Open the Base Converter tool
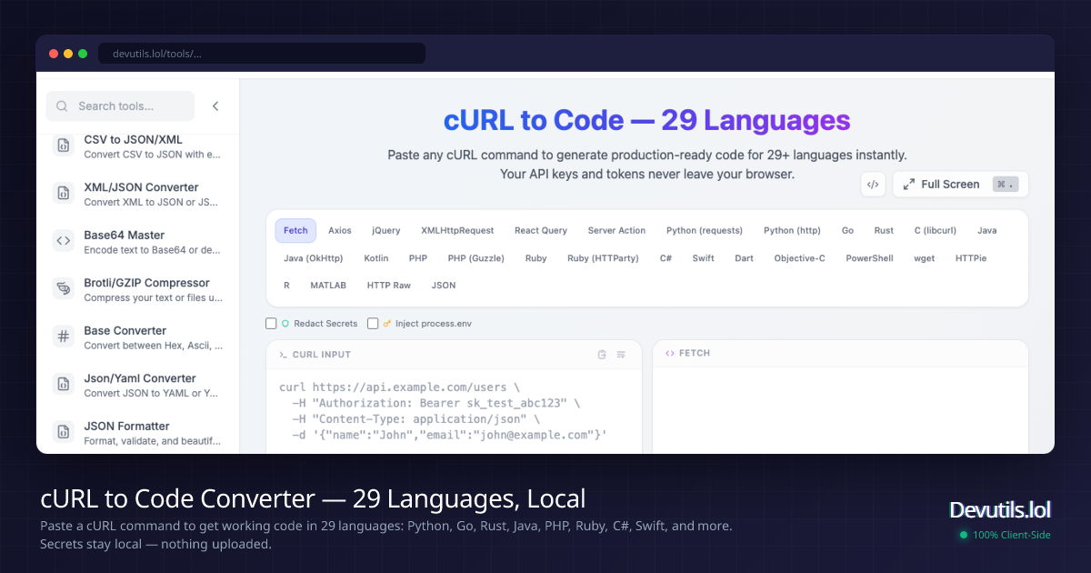Screen dimensions: 1091x573 point(137,337)
